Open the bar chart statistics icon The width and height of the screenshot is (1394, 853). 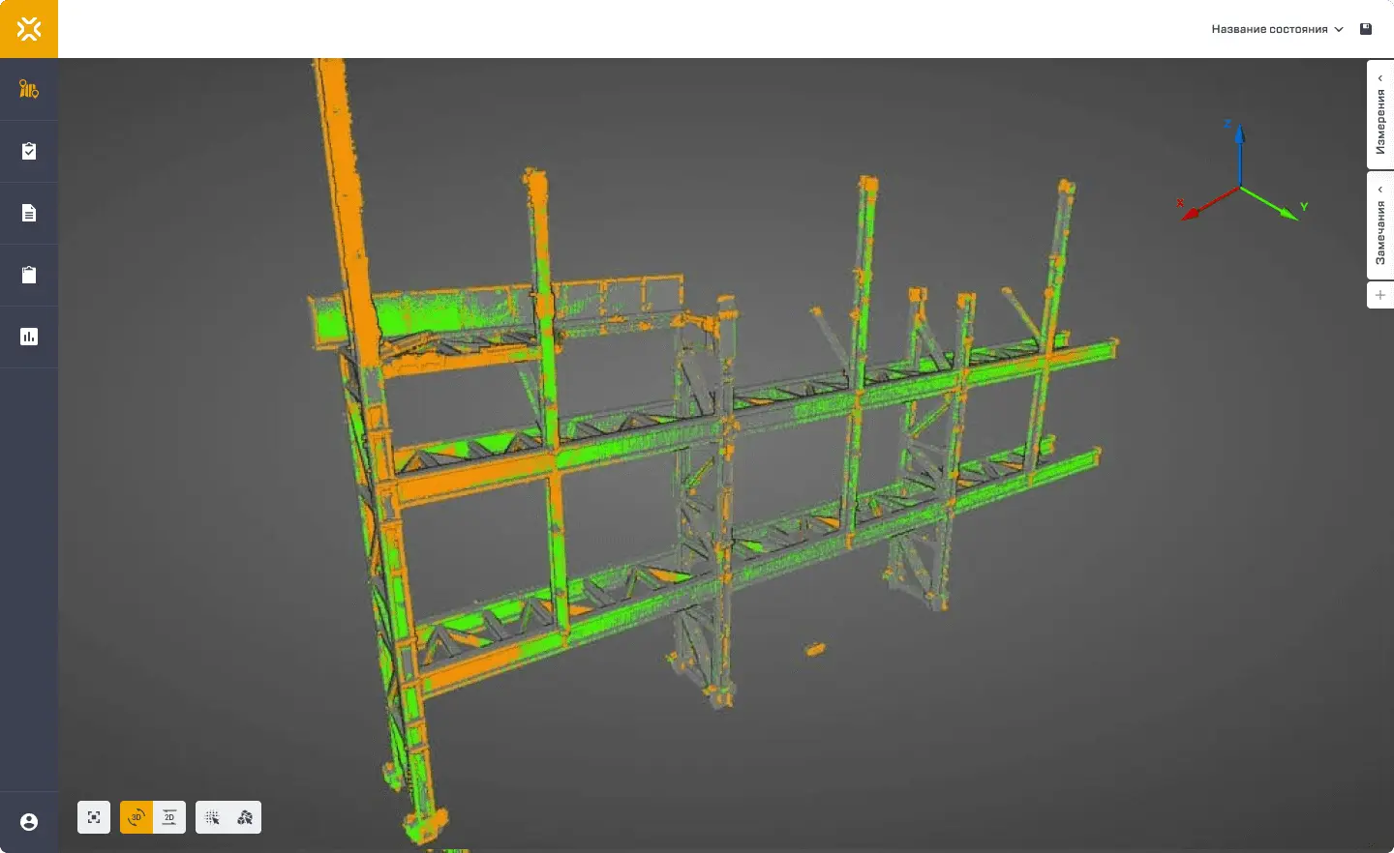point(29,337)
